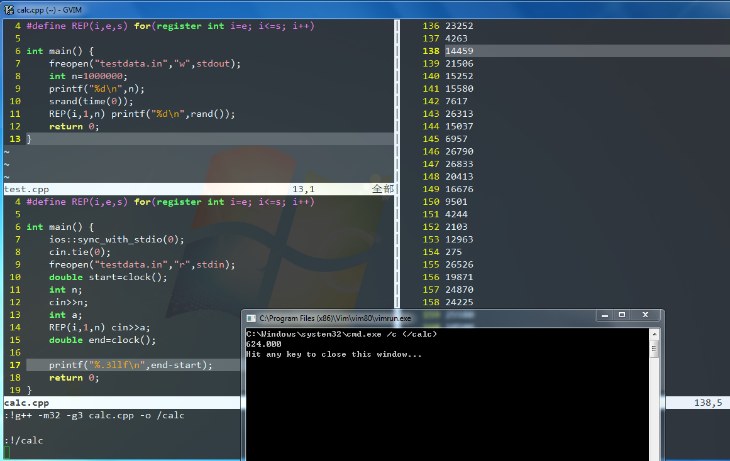Click the :!/calc command text
The width and height of the screenshot is (730, 461).
pos(23,440)
